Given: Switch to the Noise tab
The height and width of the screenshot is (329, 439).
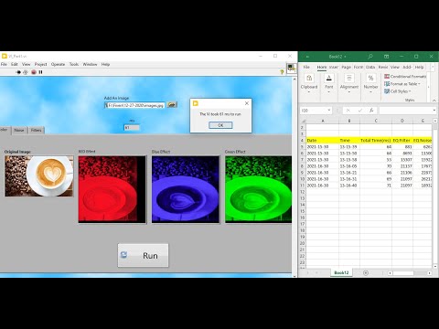Looking at the screenshot, I should click(x=19, y=130).
